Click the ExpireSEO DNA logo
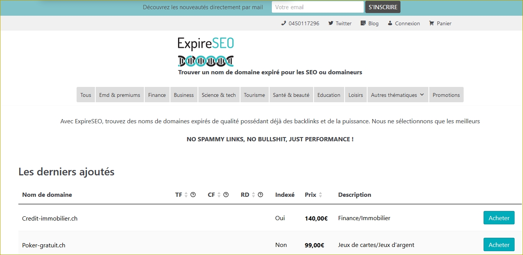Image resolution: width=523 pixels, height=255 pixels. (205, 60)
